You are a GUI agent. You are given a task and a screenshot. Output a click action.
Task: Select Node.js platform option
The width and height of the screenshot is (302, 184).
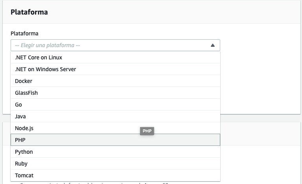click(x=115, y=128)
